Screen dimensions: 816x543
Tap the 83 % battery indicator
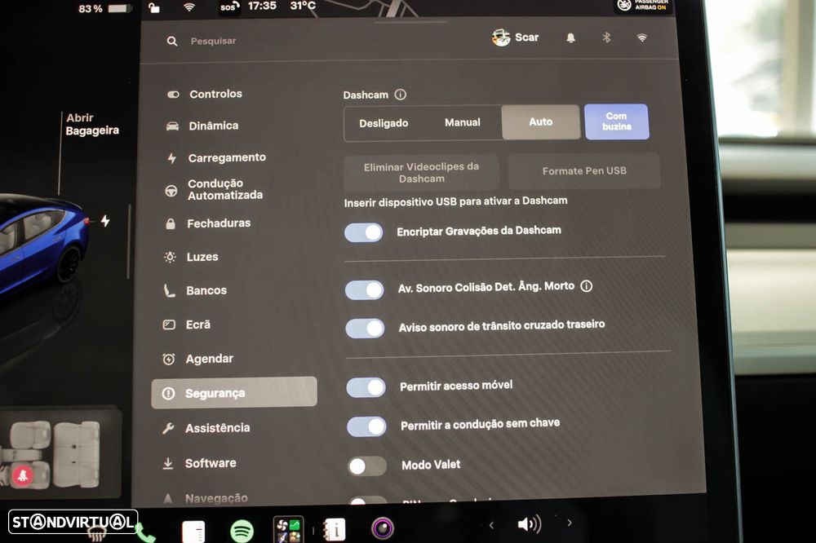pos(104,8)
